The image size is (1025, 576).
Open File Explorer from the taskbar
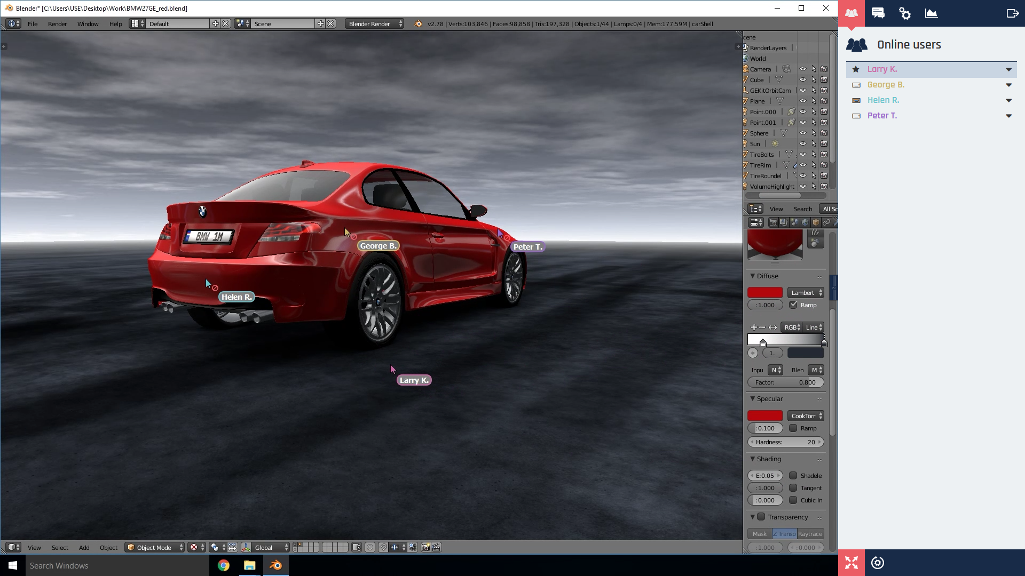249,565
